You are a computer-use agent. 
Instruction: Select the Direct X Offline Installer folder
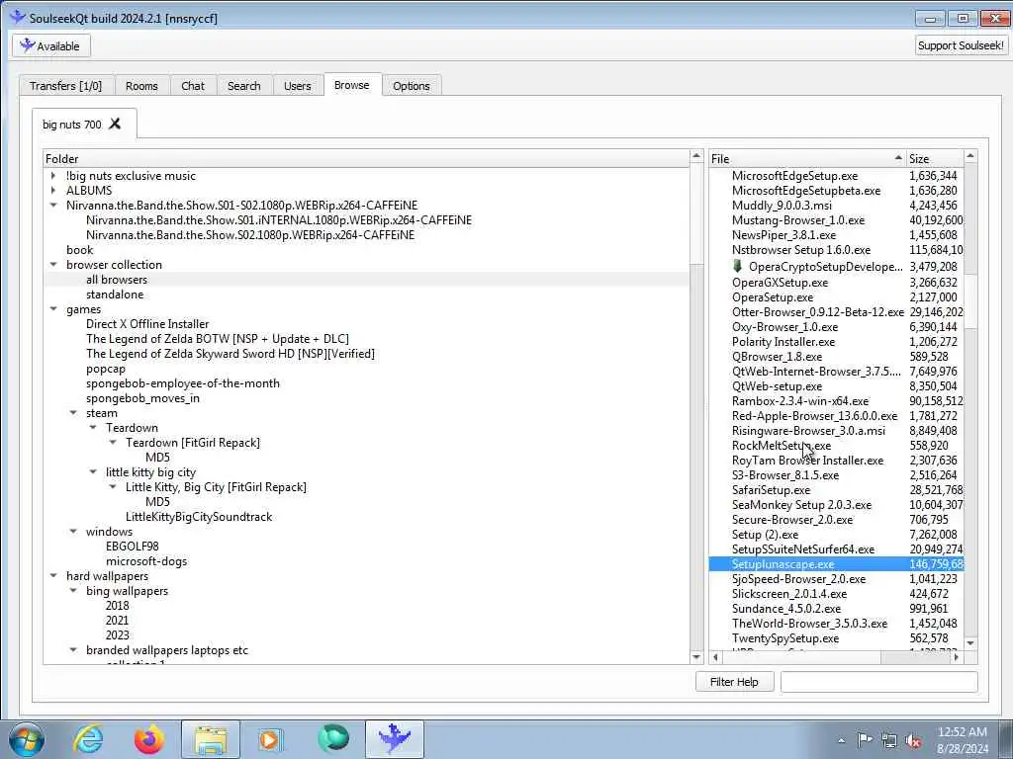(x=148, y=324)
